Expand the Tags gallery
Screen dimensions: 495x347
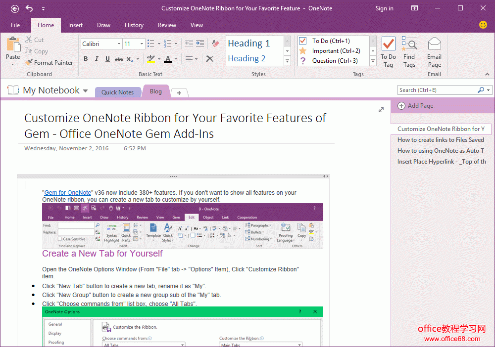coord(373,61)
